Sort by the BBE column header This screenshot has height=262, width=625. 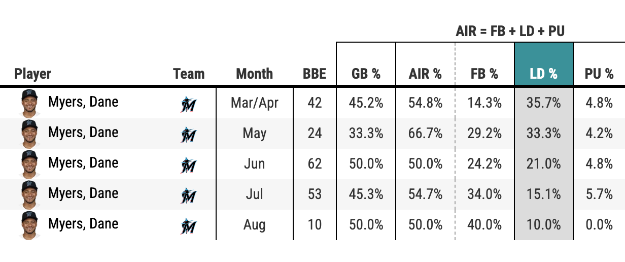click(315, 74)
